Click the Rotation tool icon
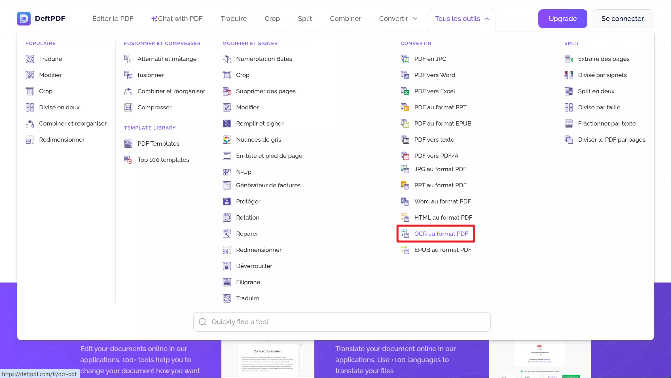Viewport: 671px width, 378px height. coord(227,218)
